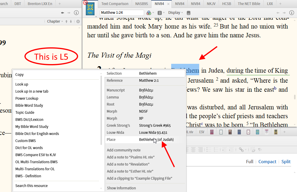Viewport: 297px width, 192px height.
Task: Open the visual filters icon
Action: (x=149, y=13)
